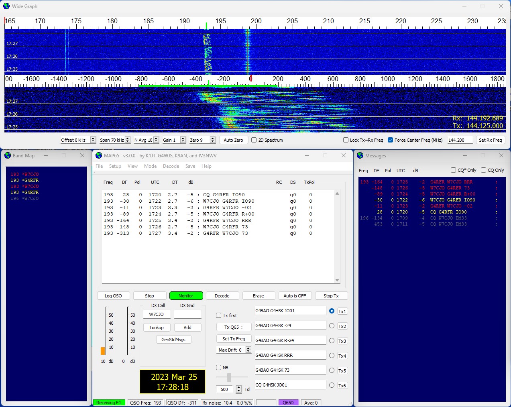Click the Auto Zero button

click(233, 140)
